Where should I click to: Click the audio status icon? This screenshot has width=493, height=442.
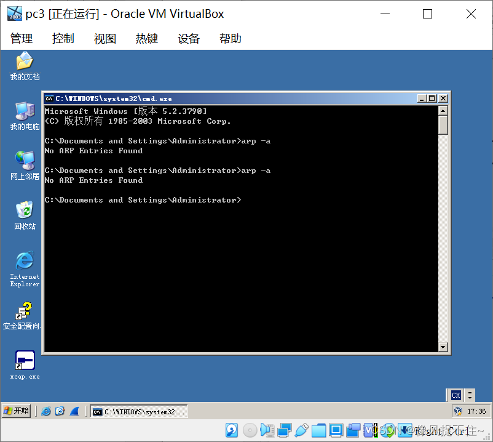click(267, 430)
